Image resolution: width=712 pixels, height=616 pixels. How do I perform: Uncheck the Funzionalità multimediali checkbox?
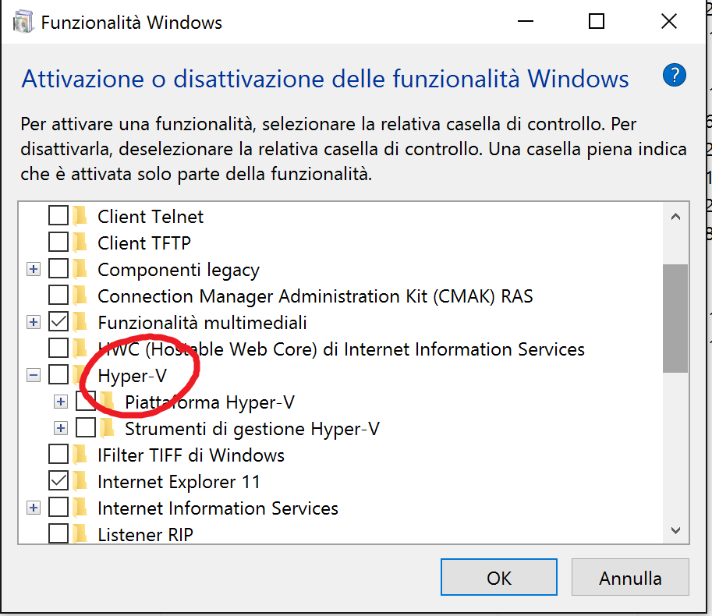(58, 322)
